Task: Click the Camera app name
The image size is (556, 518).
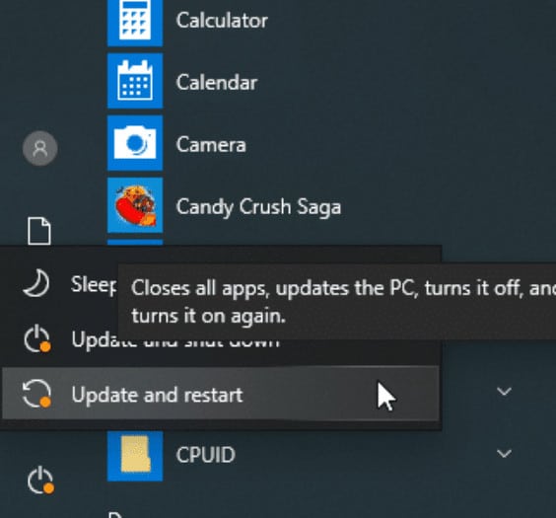Action: tap(211, 145)
